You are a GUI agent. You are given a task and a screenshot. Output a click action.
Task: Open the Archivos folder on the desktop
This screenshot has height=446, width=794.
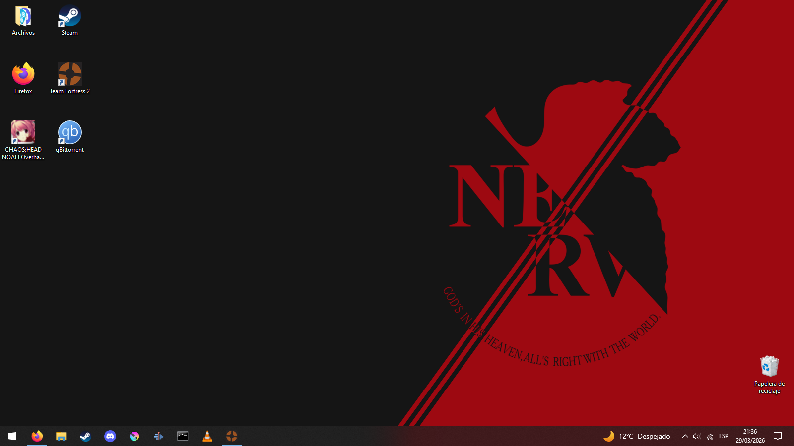(x=23, y=21)
